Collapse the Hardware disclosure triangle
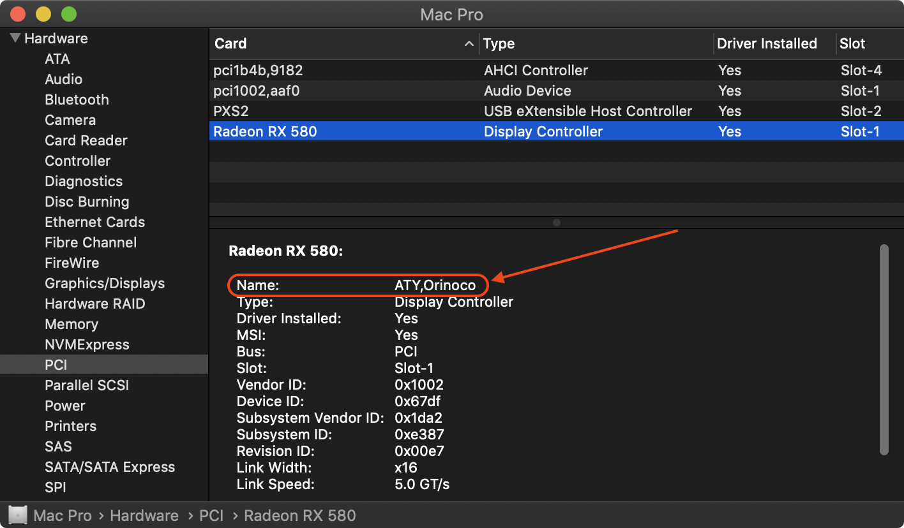The height and width of the screenshot is (528, 904). [16, 38]
